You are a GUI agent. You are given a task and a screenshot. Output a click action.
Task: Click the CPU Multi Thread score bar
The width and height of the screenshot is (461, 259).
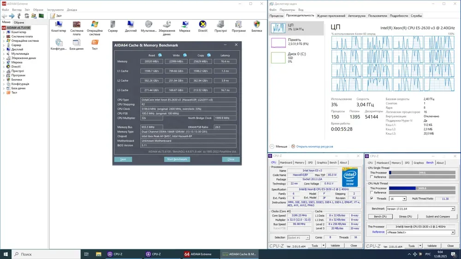[x=422, y=188]
